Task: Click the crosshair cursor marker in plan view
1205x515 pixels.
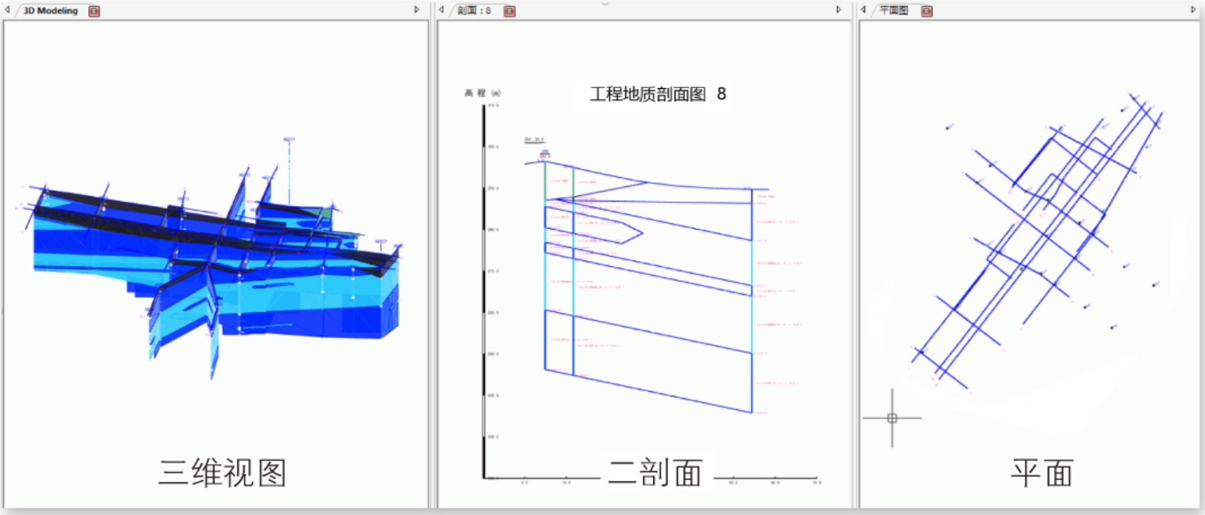Action: click(892, 419)
